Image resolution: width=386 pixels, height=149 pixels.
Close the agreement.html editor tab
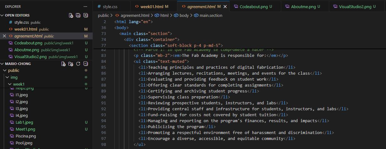[x=225, y=7]
